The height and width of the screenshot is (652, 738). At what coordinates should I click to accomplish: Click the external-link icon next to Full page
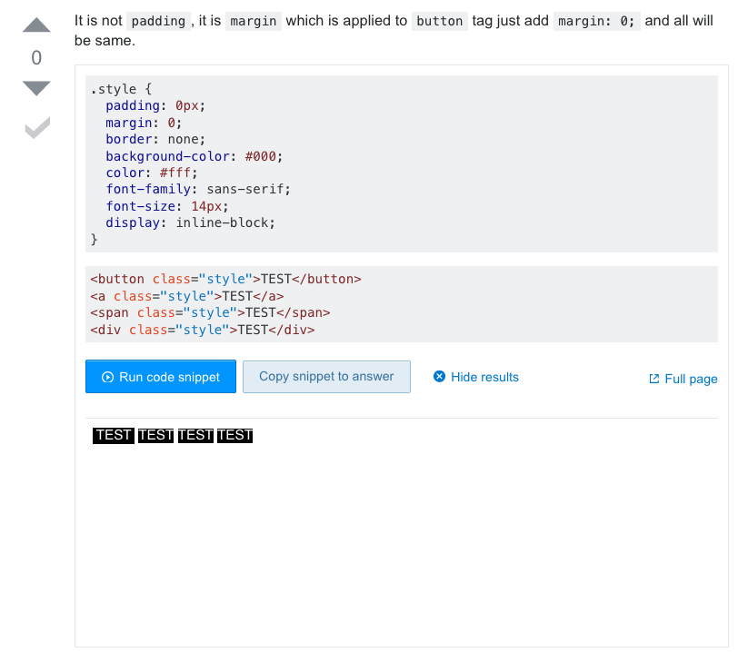(653, 379)
